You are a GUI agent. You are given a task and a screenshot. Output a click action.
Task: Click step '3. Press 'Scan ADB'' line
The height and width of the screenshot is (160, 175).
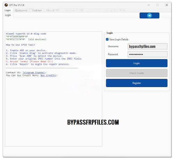(x=34, y=56)
